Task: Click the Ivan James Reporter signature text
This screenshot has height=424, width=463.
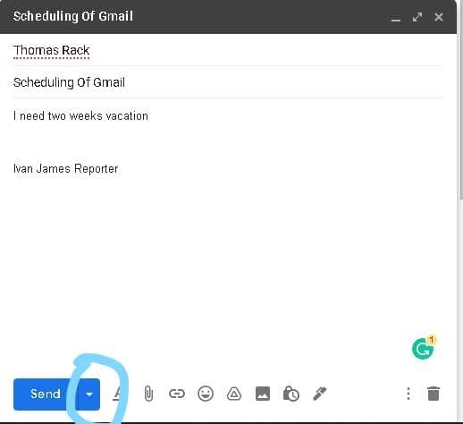Action: tap(66, 169)
